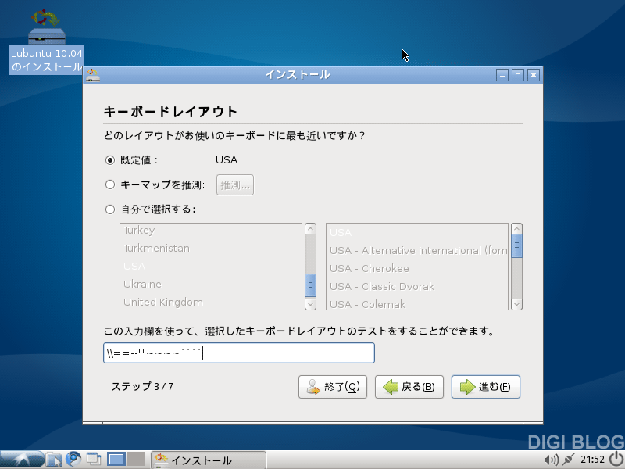
Task: Select USA in the country list
Action: (211, 266)
